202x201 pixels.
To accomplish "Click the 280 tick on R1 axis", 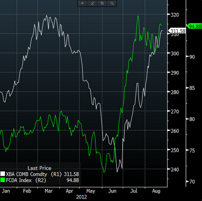I will point(175,92).
